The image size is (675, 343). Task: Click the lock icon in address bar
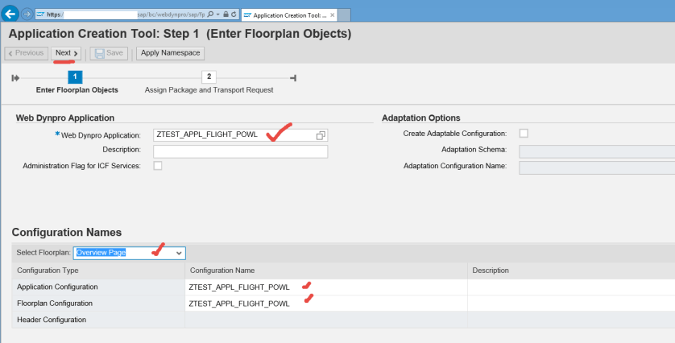point(224,14)
